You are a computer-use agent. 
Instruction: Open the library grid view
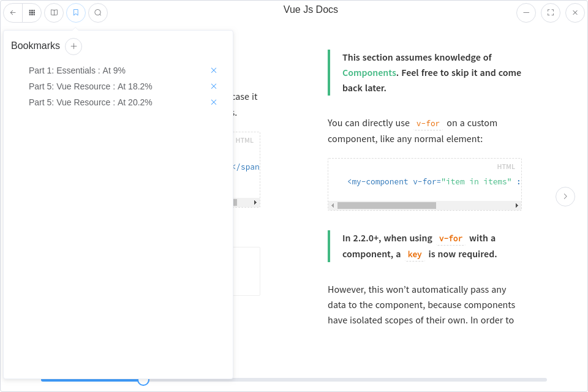click(x=32, y=12)
